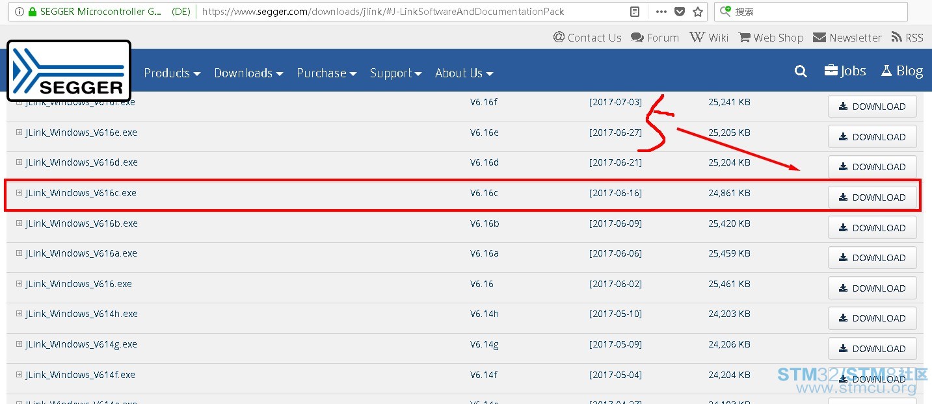
Task: Download V6.16a via its DOWNLOAD button
Action: [872, 258]
